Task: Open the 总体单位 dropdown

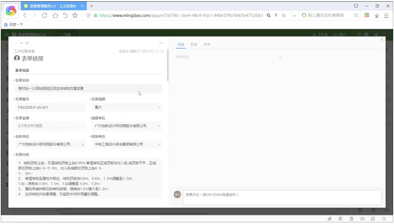Action: [x=50, y=144]
